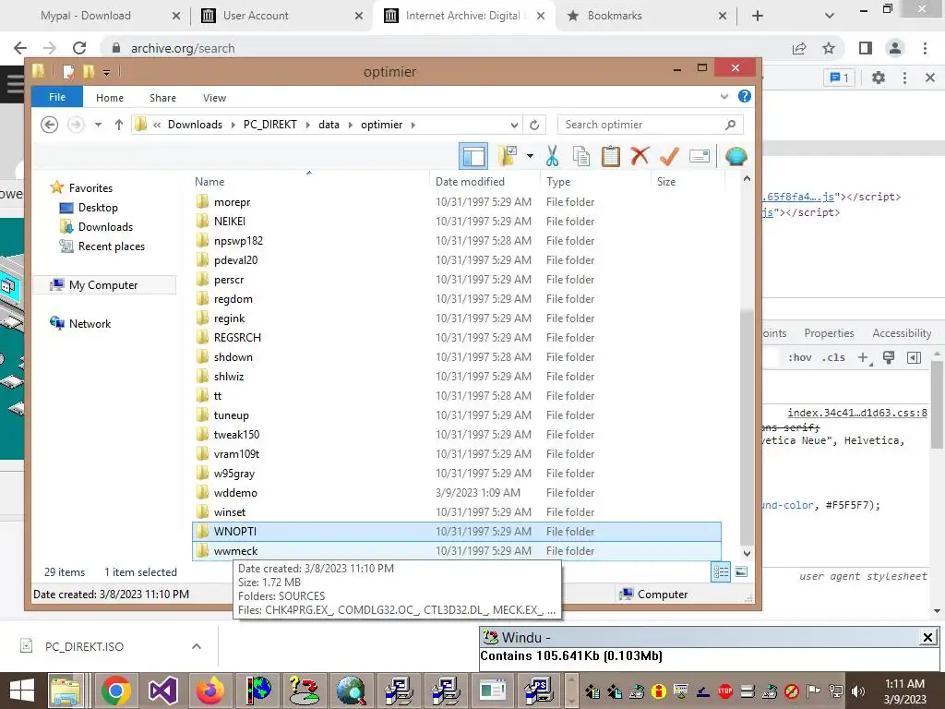Click the shell globe toolbar icon
The height and width of the screenshot is (709, 945).
click(x=736, y=156)
